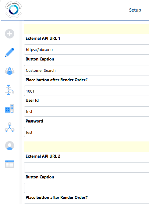
Task: Open the web page layout icon
Action: (9, 164)
